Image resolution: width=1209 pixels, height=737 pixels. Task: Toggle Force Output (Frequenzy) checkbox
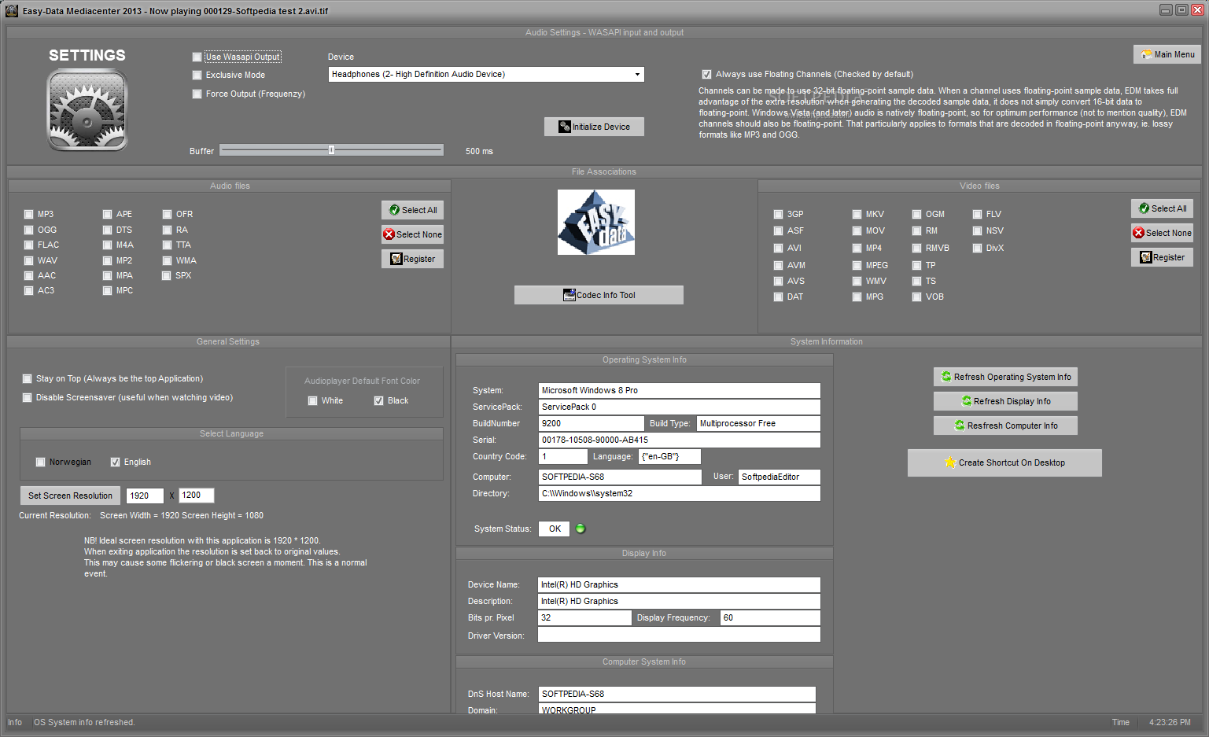[x=197, y=94]
